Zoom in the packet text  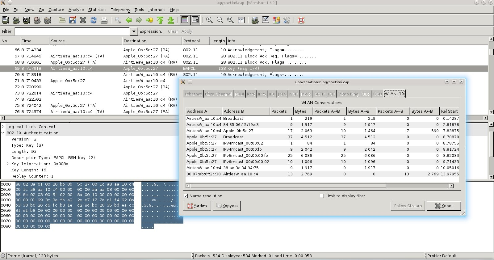[x=209, y=20]
